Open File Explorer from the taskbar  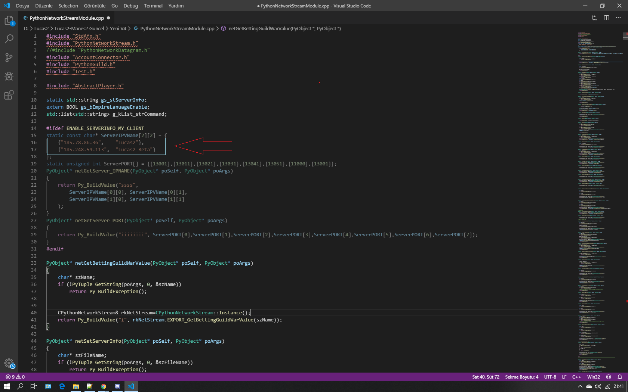(76, 386)
